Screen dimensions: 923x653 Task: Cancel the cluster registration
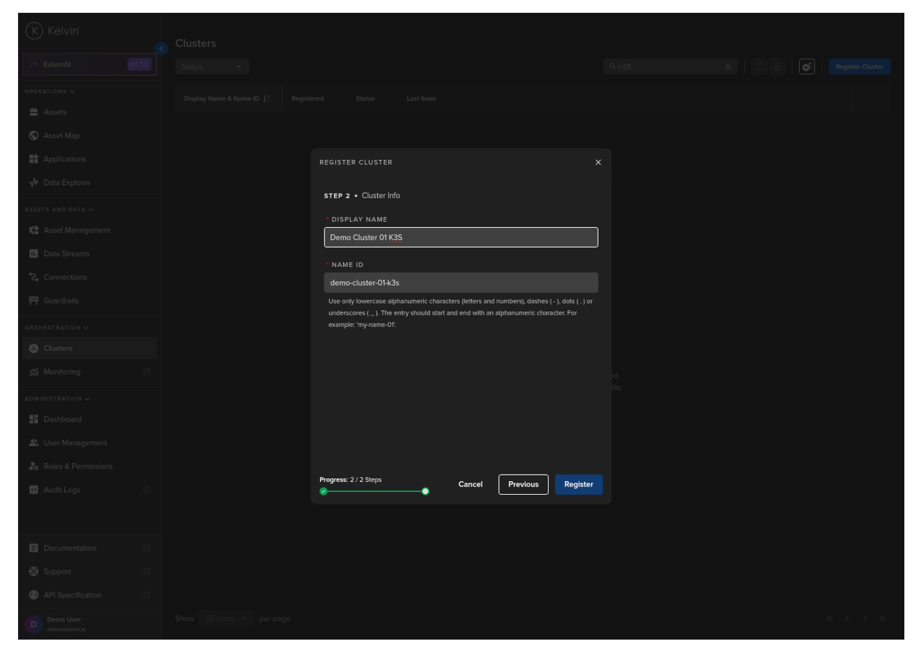click(x=470, y=485)
